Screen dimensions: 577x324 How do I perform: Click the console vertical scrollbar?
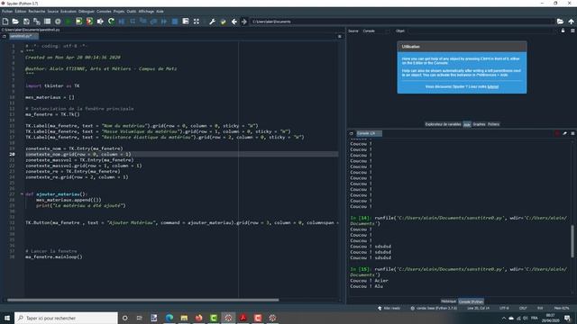[x=572, y=241]
